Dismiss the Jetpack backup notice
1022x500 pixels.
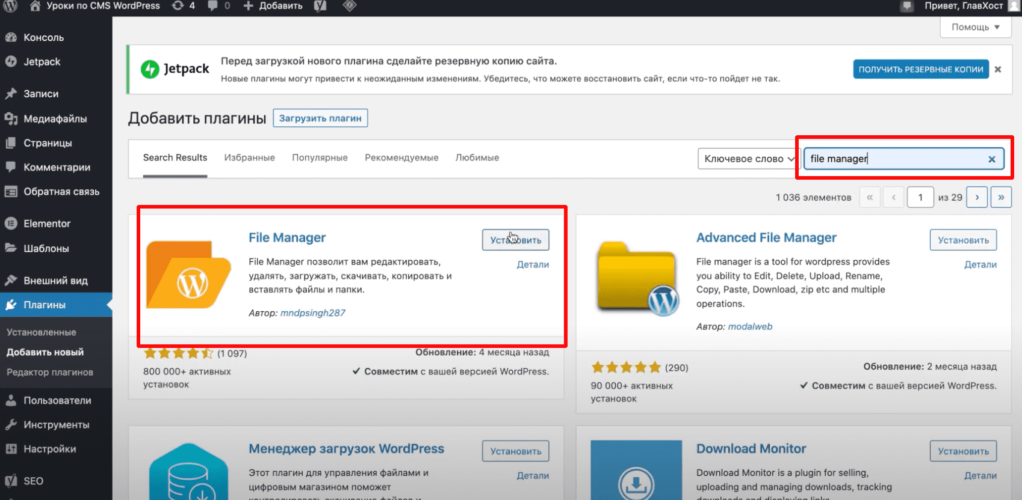[x=998, y=69]
